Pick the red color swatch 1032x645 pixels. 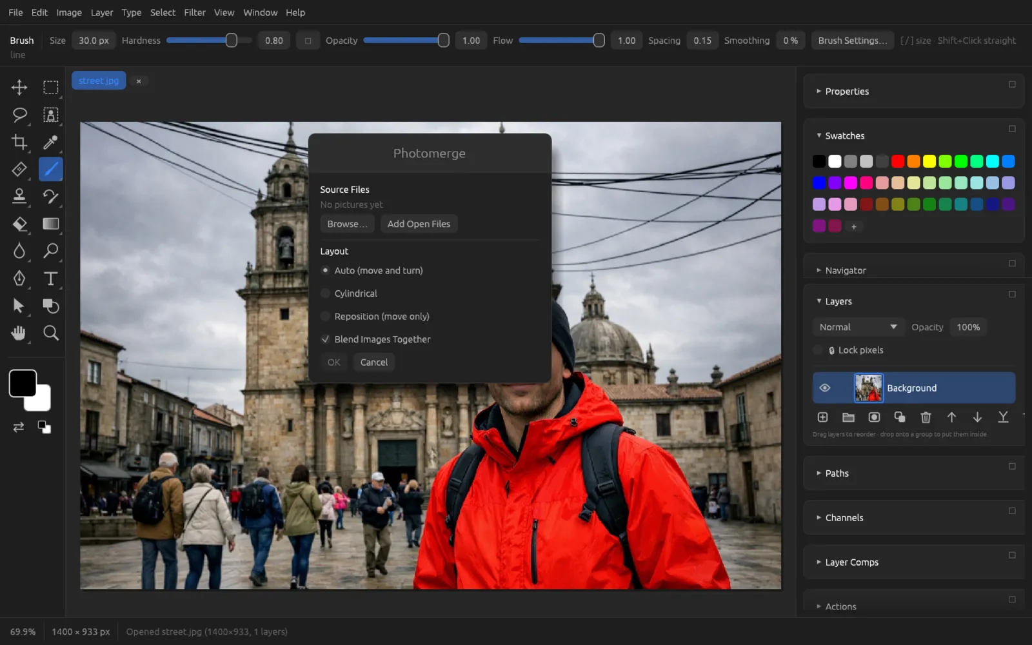point(898,161)
